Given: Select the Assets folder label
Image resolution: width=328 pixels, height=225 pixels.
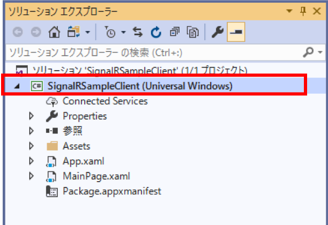Looking at the screenshot, I should click(x=76, y=146).
